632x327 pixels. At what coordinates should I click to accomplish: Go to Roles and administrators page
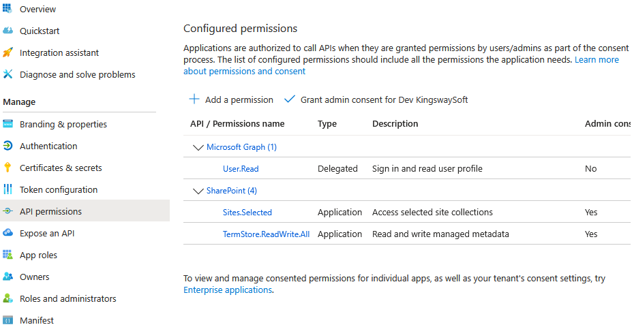(67, 299)
